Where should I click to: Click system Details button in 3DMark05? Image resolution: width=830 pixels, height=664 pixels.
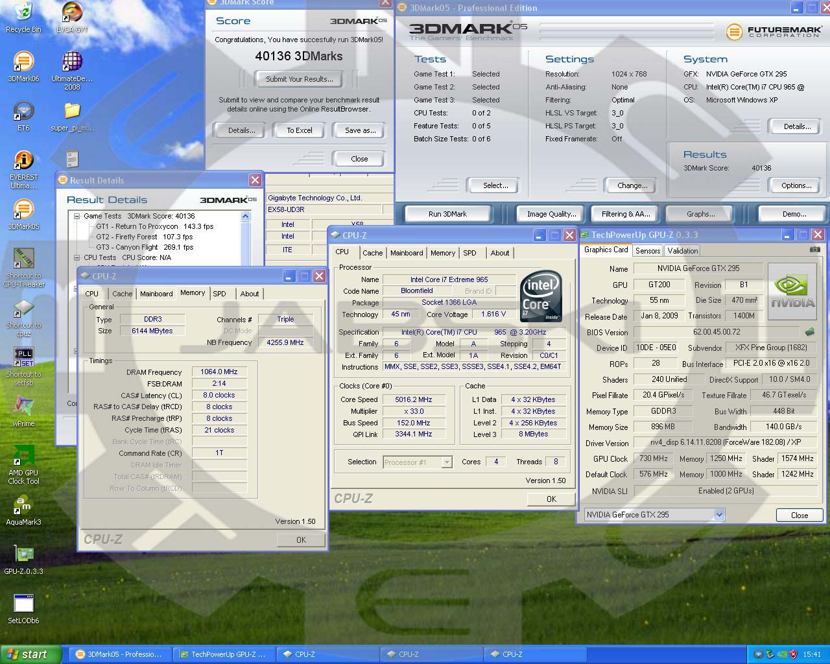click(x=797, y=126)
